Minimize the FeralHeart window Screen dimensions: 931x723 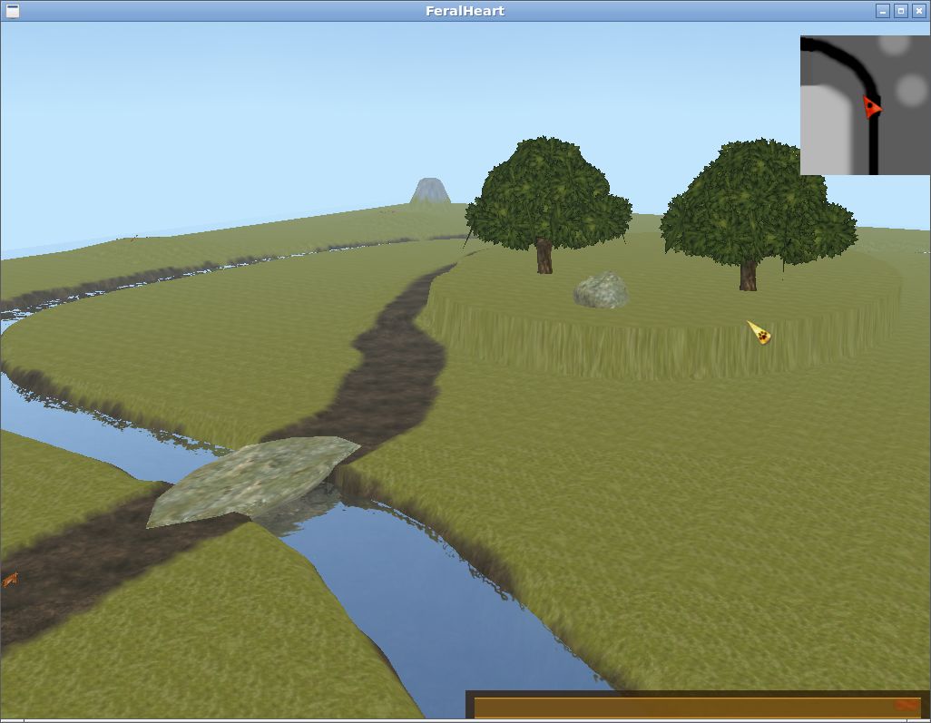click(x=882, y=11)
